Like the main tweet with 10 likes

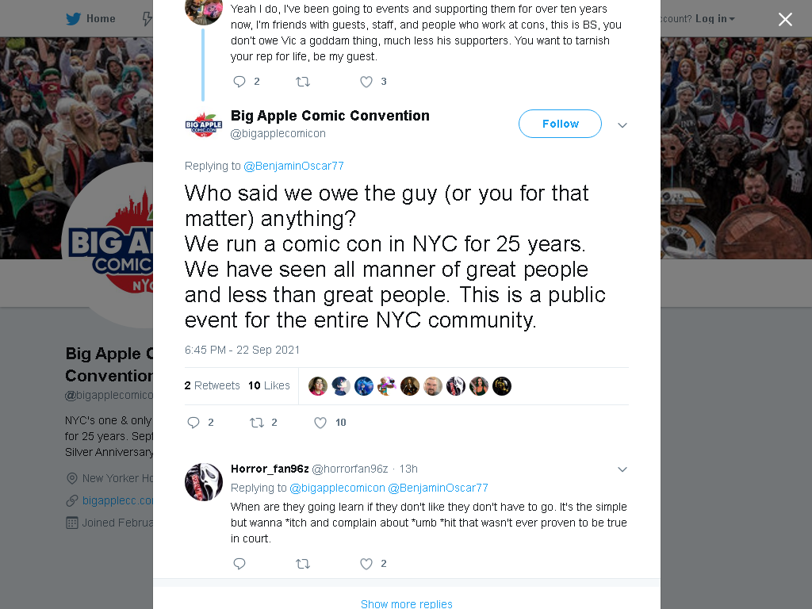pos(320,423)
